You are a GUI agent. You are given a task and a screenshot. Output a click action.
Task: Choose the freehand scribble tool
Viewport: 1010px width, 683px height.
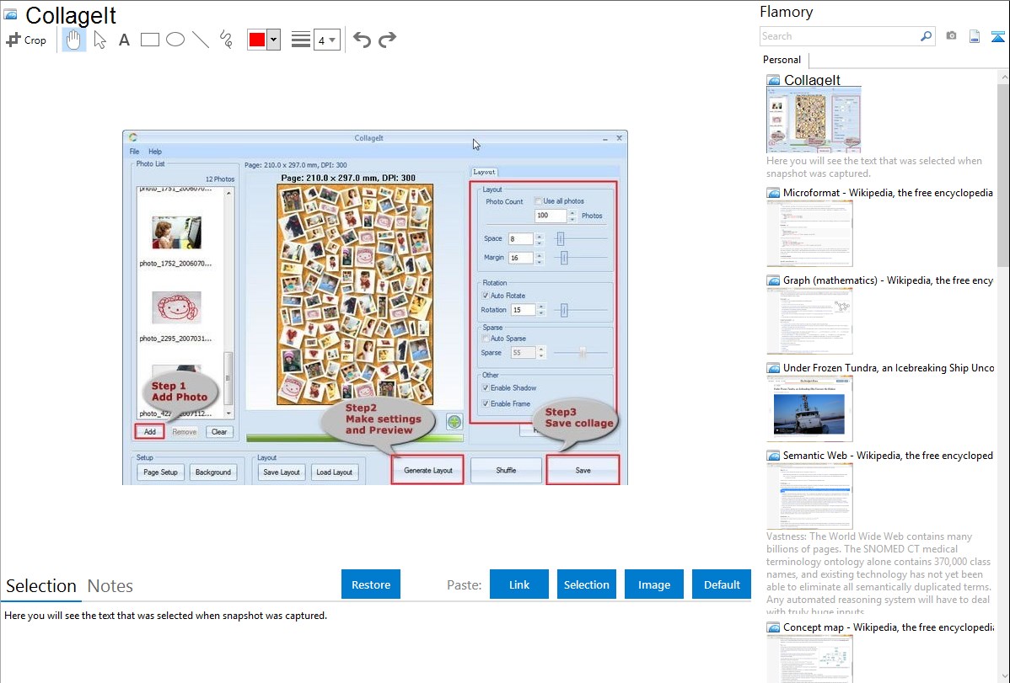click(x=225, y=40)
